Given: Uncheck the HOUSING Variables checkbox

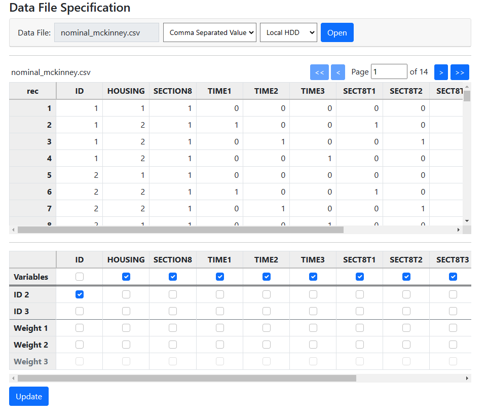Looking at the screenshot, I should [126, 277].
